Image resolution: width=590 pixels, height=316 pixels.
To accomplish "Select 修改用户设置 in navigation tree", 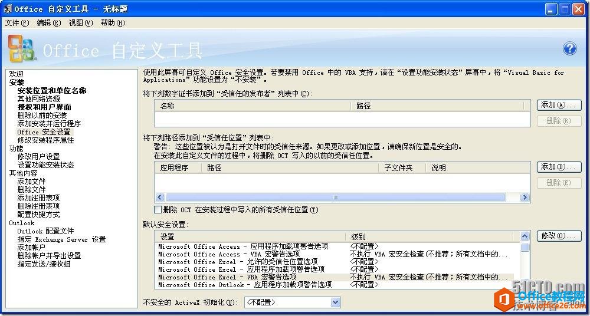I will tap(39, 156).
